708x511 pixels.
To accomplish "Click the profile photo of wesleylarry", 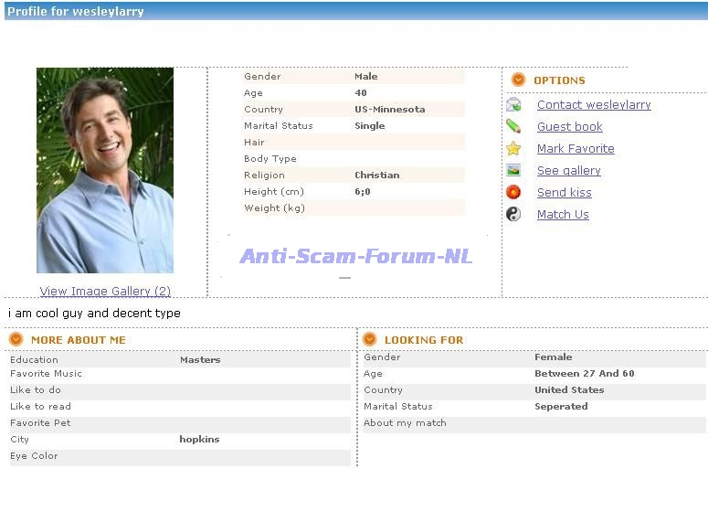I will 105,171.
